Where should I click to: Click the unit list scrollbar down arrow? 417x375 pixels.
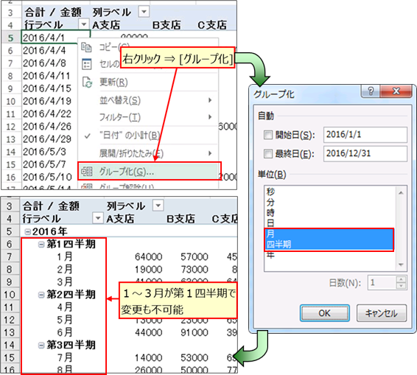coord(401,265)
